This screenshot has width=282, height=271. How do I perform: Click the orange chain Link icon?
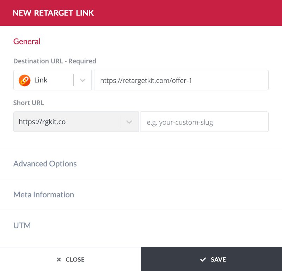point(24,80)
